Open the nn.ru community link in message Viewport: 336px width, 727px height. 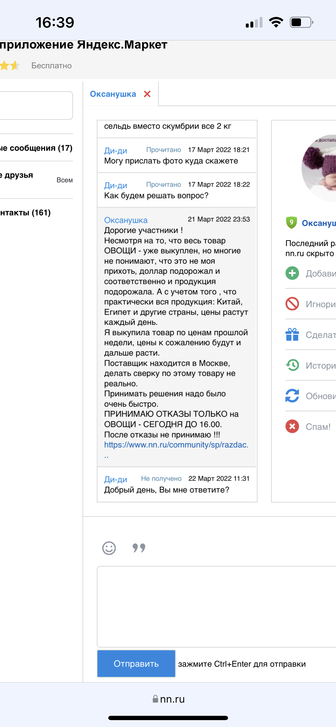[176, 445]
